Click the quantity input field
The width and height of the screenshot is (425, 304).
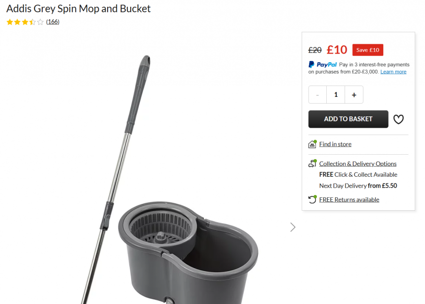click(x=336, y=95)
